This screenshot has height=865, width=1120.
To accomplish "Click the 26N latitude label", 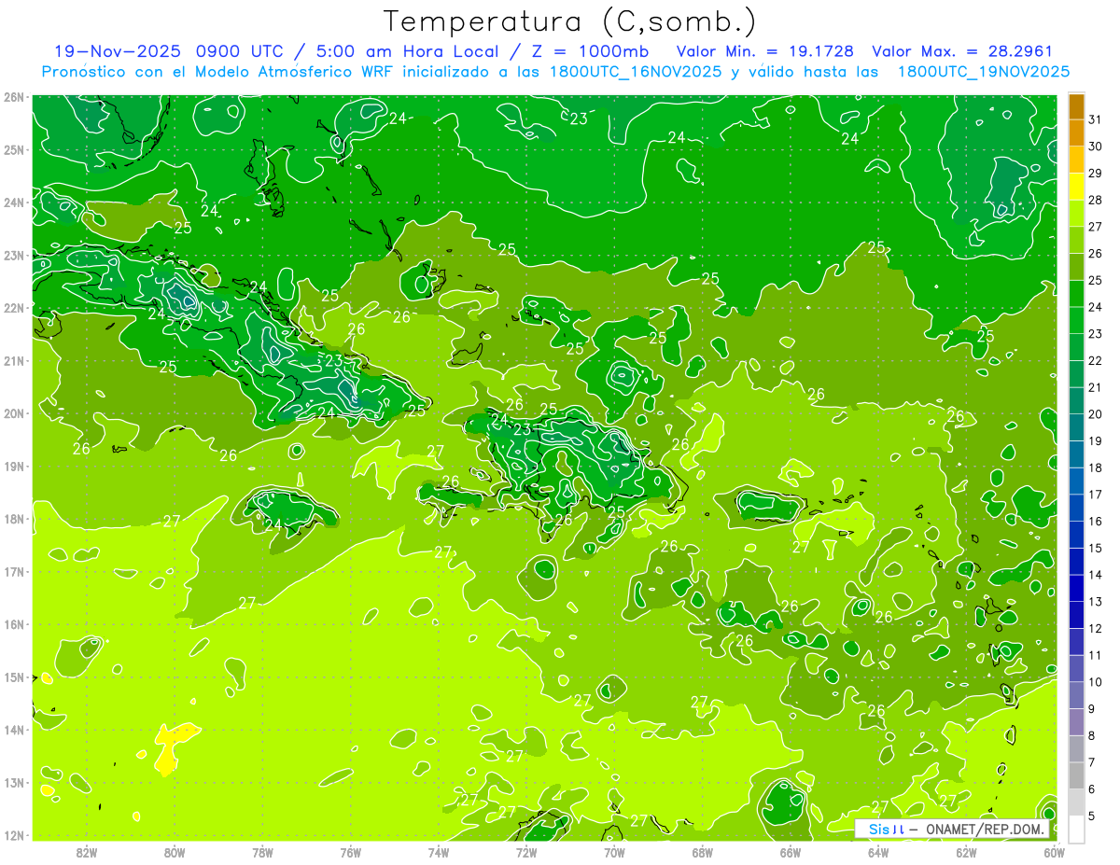I will (x=14, y=97).
